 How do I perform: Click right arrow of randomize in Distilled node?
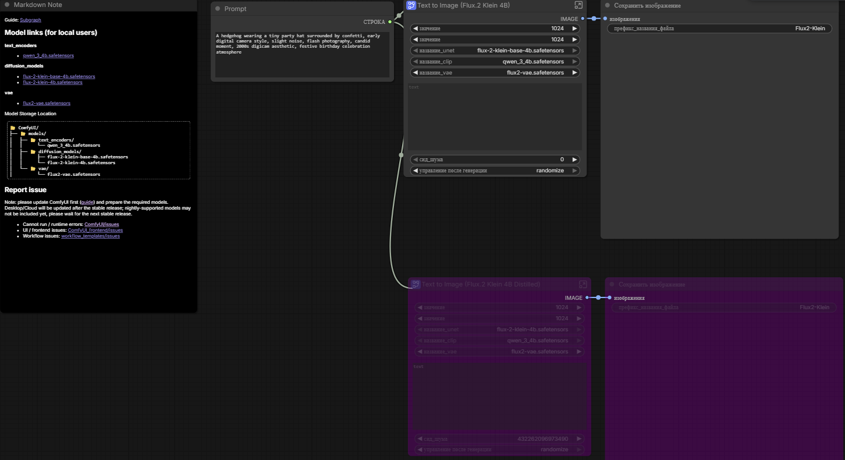click(579, 450)
